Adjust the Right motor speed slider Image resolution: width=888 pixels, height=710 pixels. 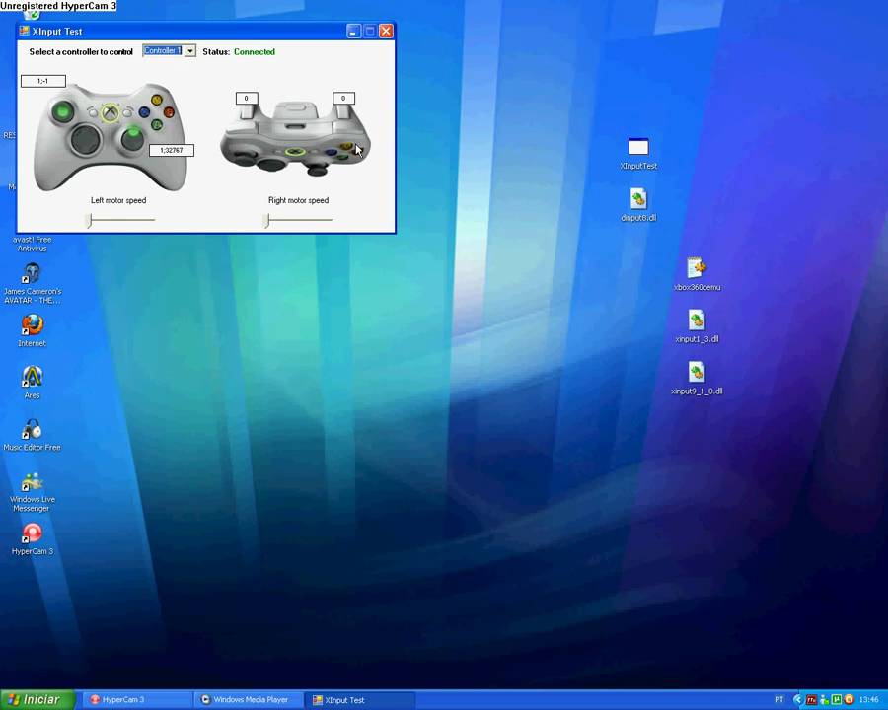click(298, 220)
